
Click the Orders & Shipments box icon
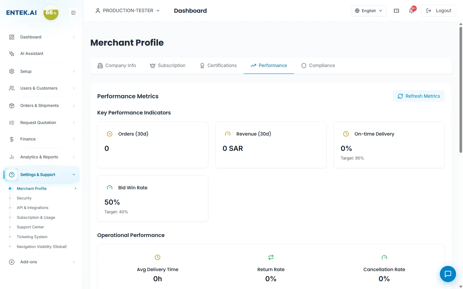pyautogui.click(x=12, y=105)
